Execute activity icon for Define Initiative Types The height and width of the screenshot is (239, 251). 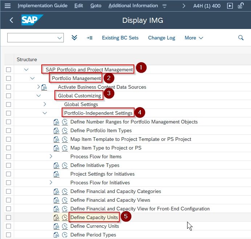(x=65, y=165)
